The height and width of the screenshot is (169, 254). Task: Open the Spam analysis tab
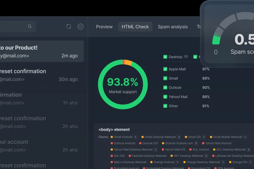173,27
